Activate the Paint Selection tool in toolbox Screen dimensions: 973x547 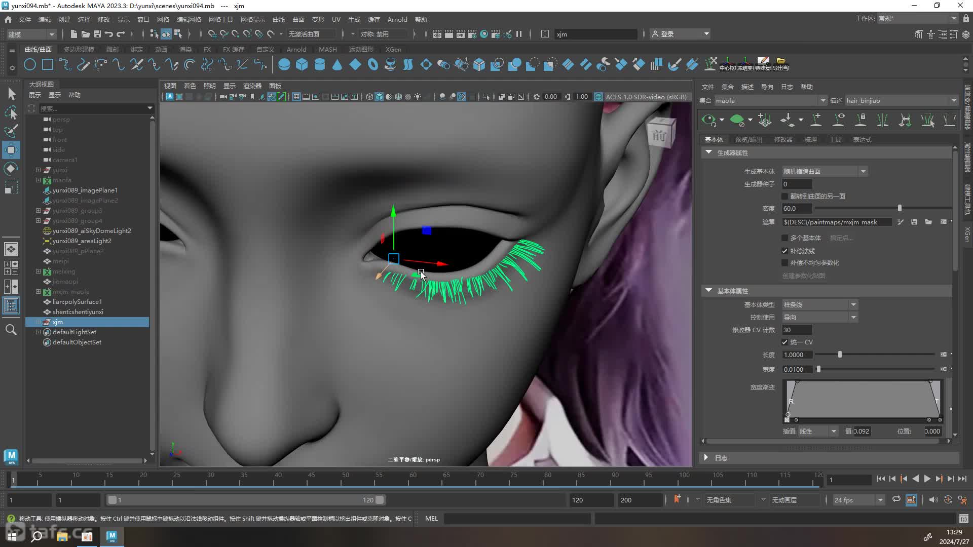[x=11, y=131]
